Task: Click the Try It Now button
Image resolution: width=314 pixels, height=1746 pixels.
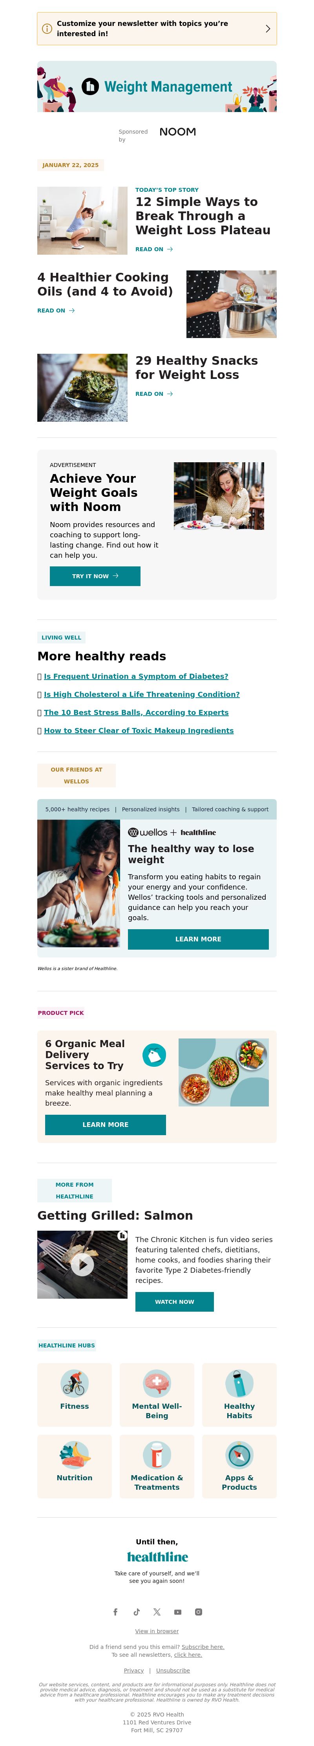Action: [95, 576]
